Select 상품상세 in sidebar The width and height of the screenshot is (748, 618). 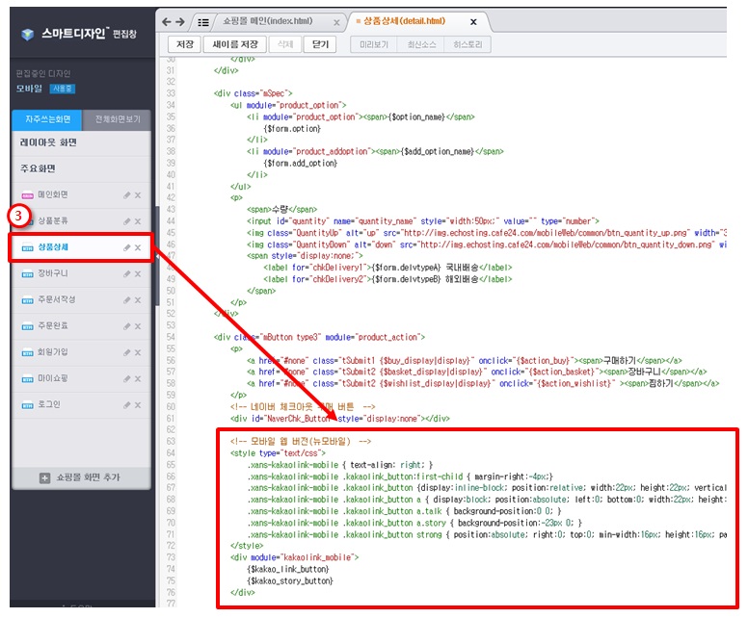53,246
